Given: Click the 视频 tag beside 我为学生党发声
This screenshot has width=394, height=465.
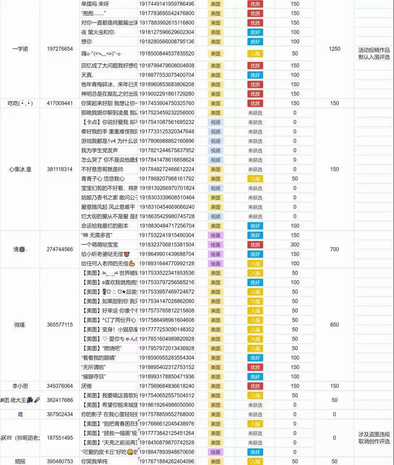Looking at the screenshot, I should (215, 150).
